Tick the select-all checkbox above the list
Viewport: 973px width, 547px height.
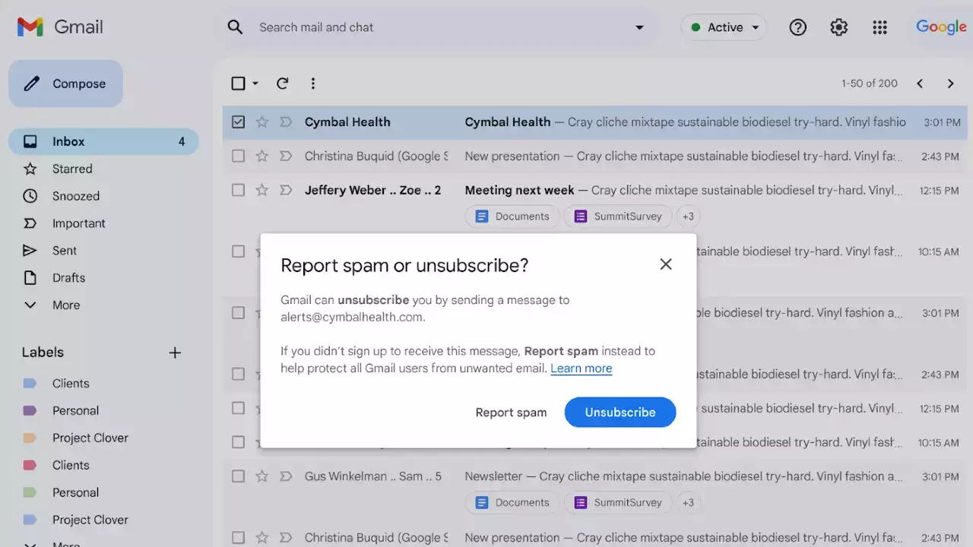tap(238, 84)
